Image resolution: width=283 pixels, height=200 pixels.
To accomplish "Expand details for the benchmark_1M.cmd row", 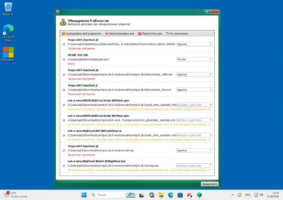I will [64, 90].
